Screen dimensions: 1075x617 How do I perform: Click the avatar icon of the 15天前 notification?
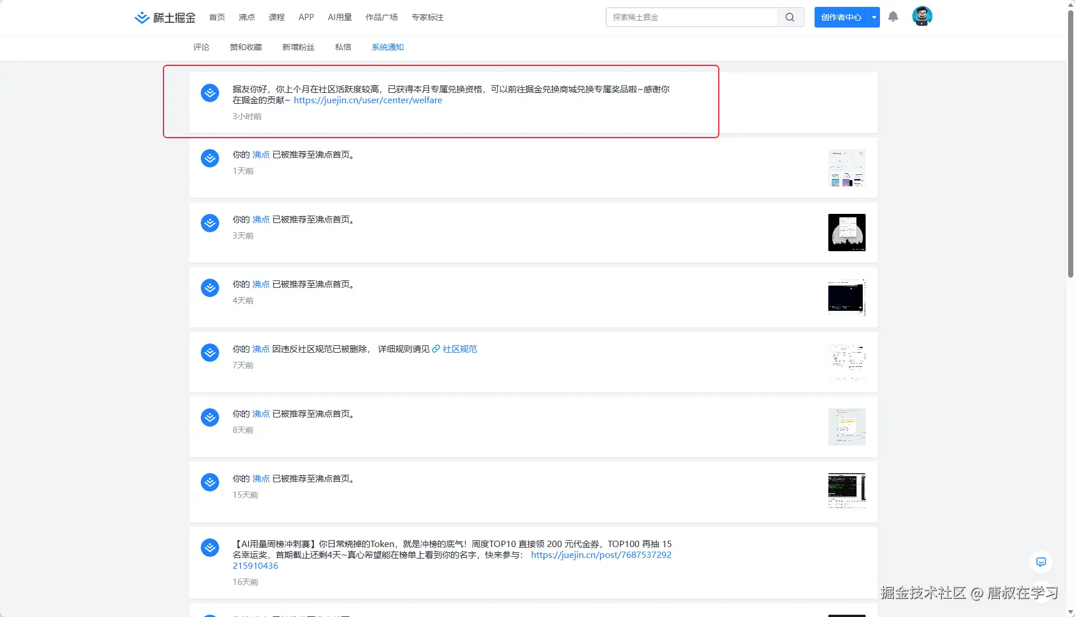point(210,482)
